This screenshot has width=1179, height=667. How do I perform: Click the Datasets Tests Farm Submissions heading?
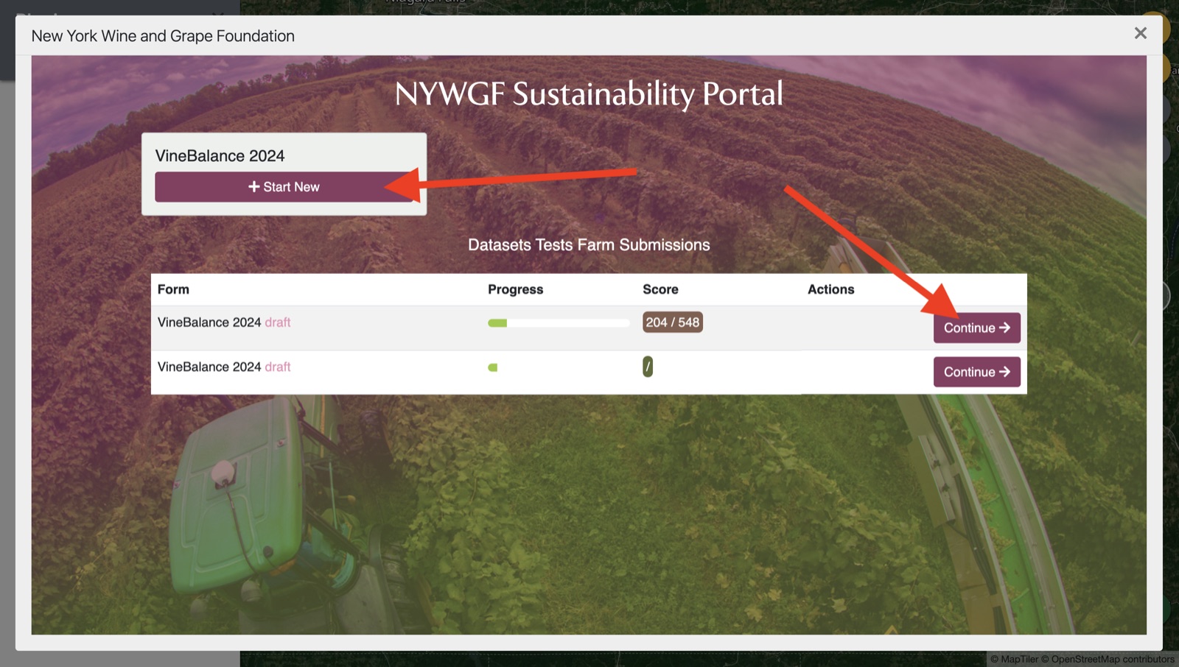(x=589, y=245)
